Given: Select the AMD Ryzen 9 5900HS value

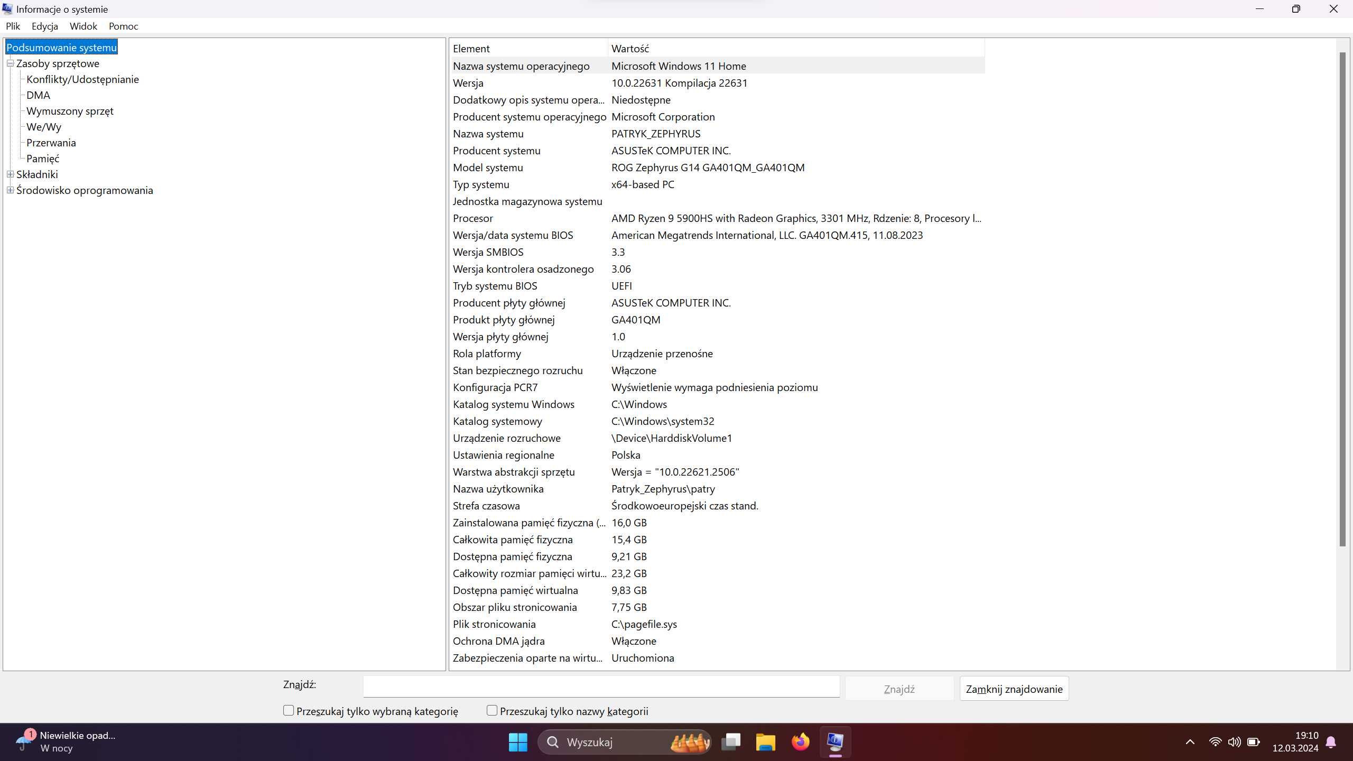Looking at the screenshot, I should [796, 218].
